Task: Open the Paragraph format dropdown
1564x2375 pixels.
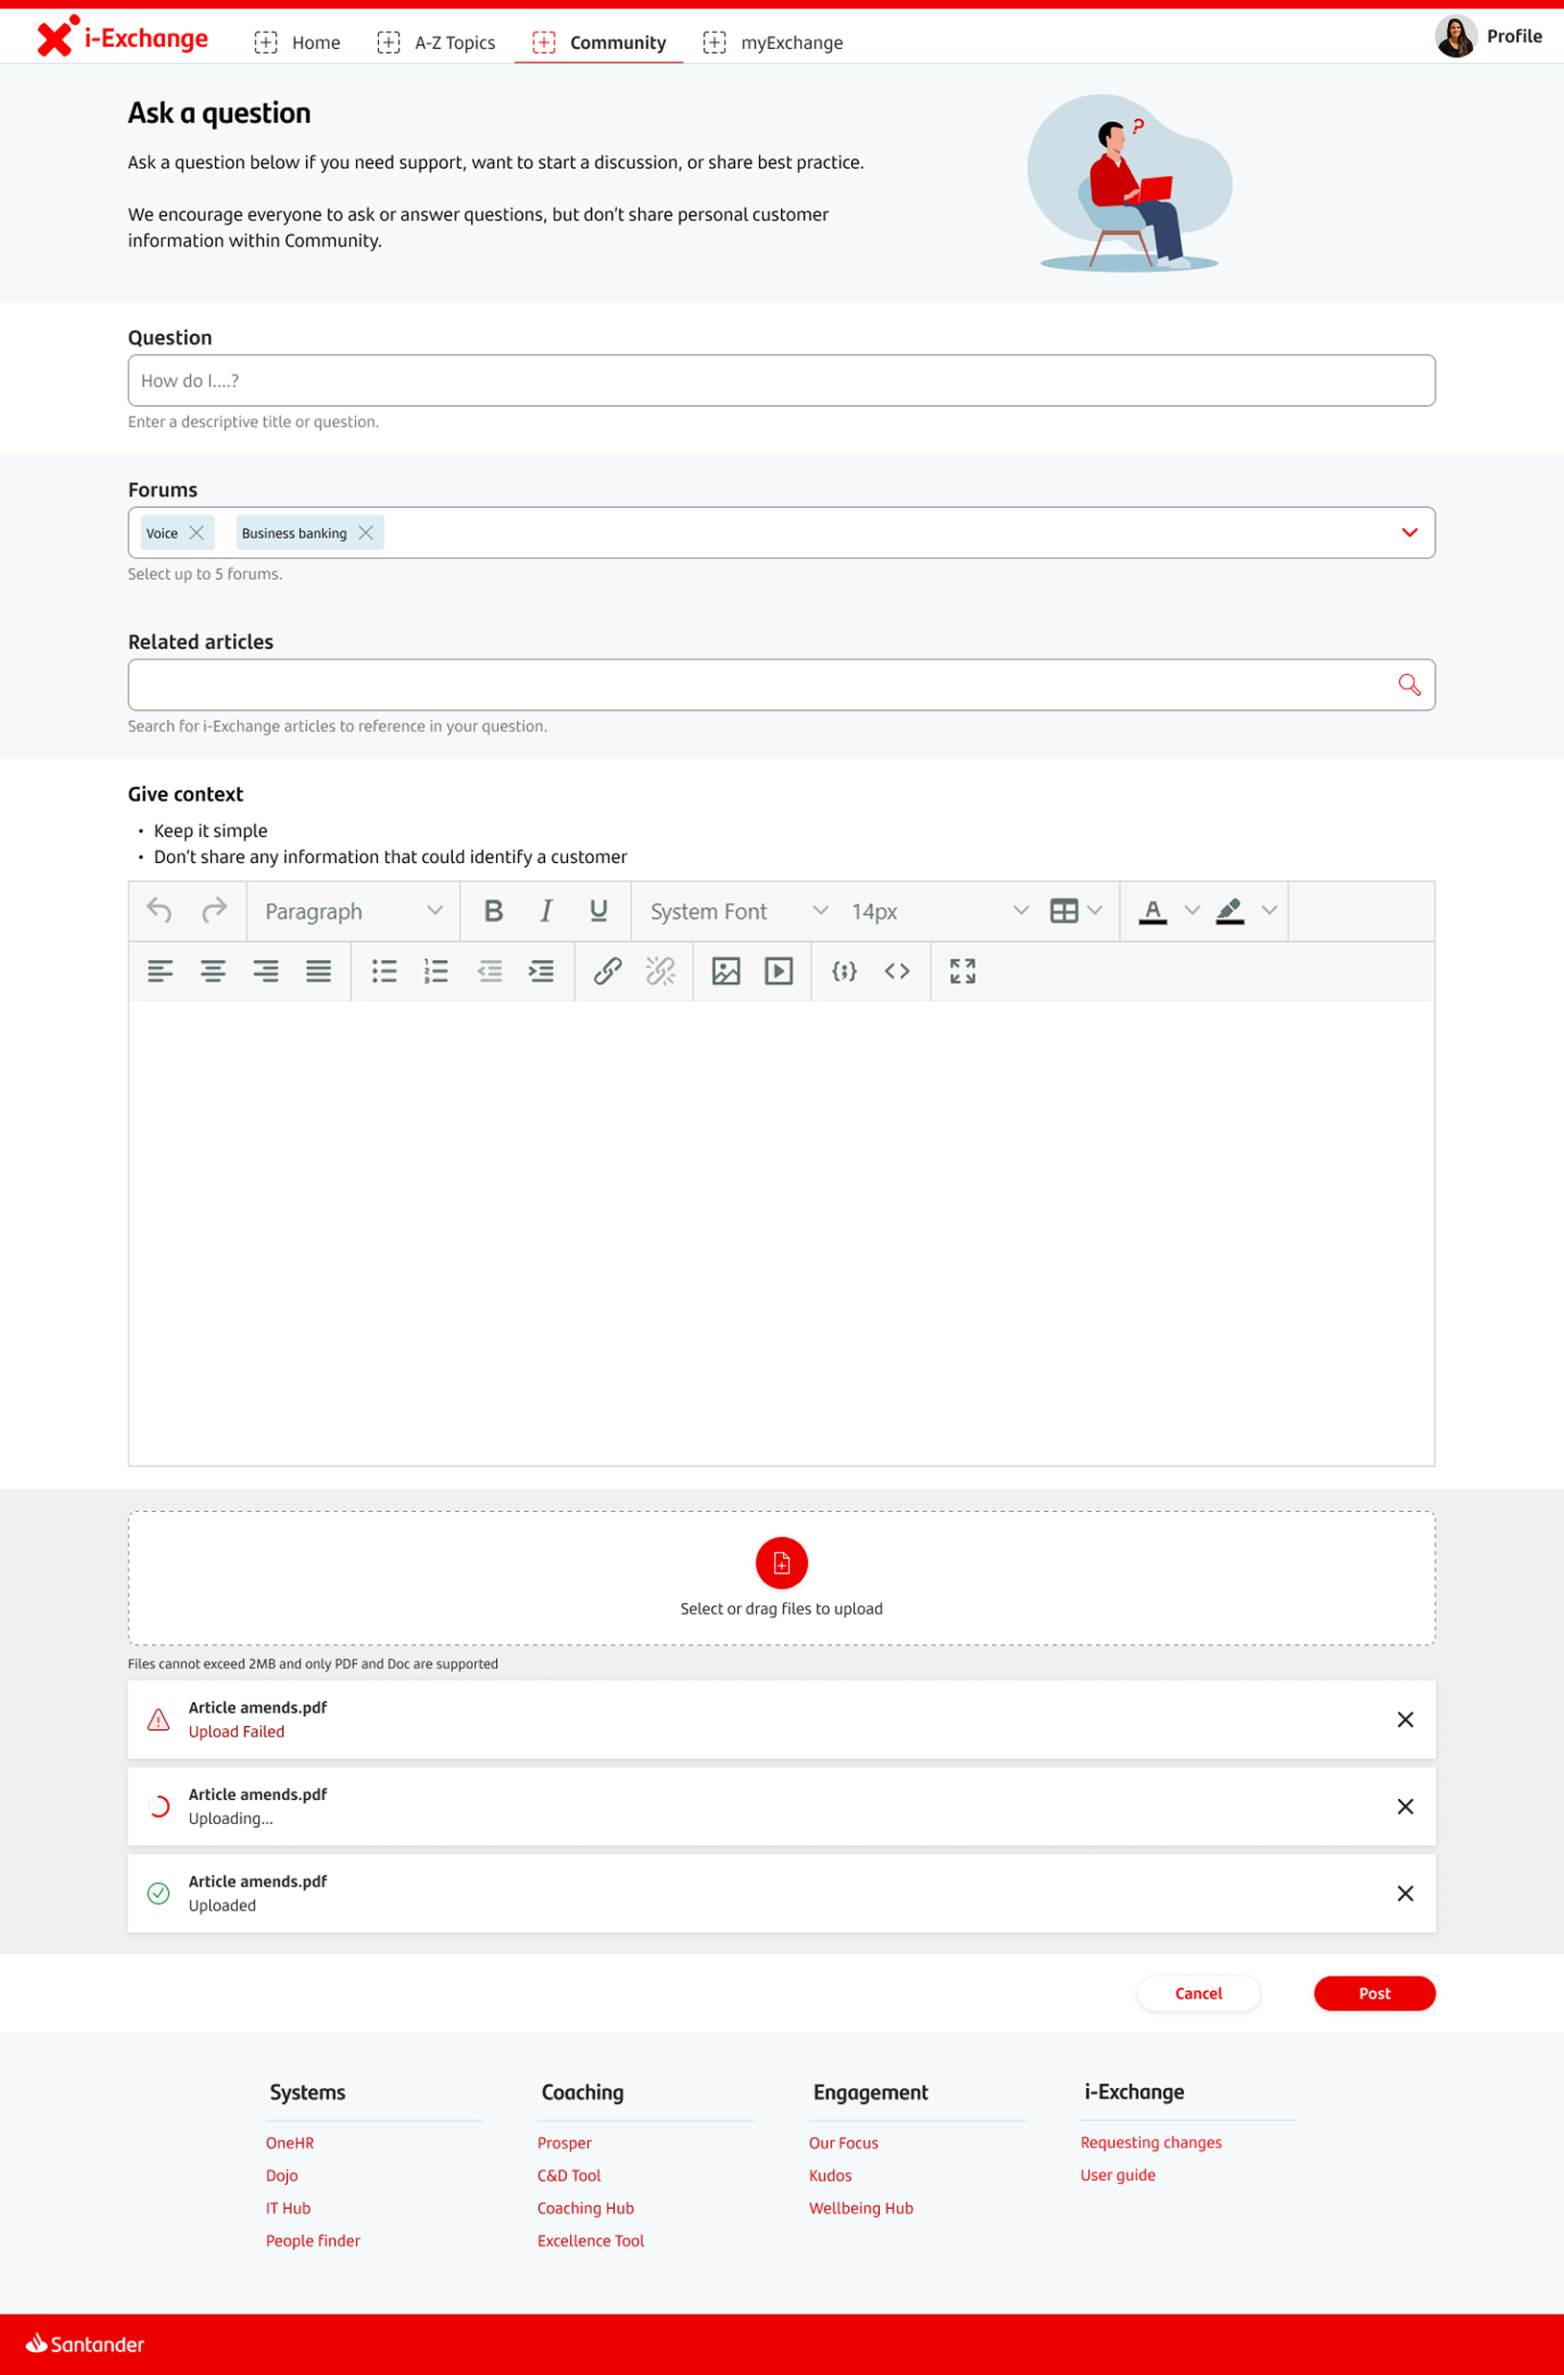Action: click(x=353, y=911)
